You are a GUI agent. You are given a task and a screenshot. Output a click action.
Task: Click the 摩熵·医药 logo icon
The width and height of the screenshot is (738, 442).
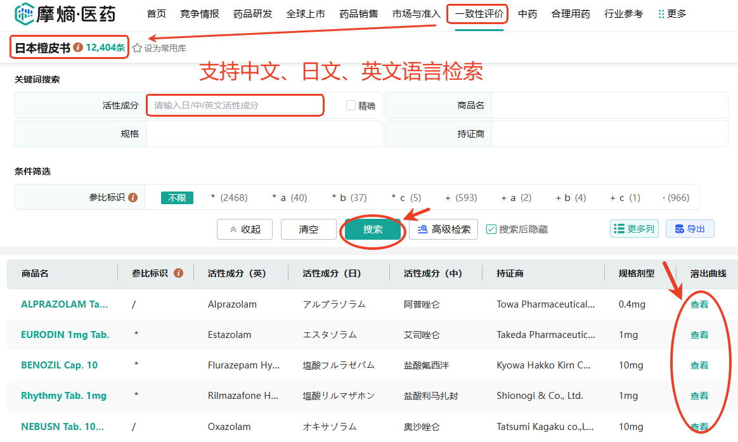(24, 13)
